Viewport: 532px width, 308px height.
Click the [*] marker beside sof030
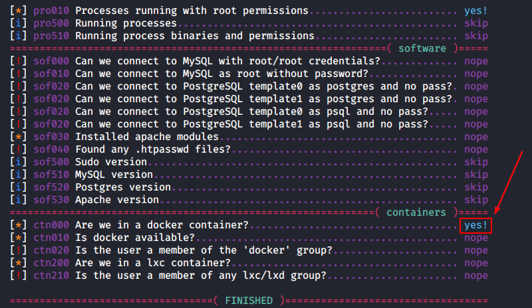tap(19, 137)
